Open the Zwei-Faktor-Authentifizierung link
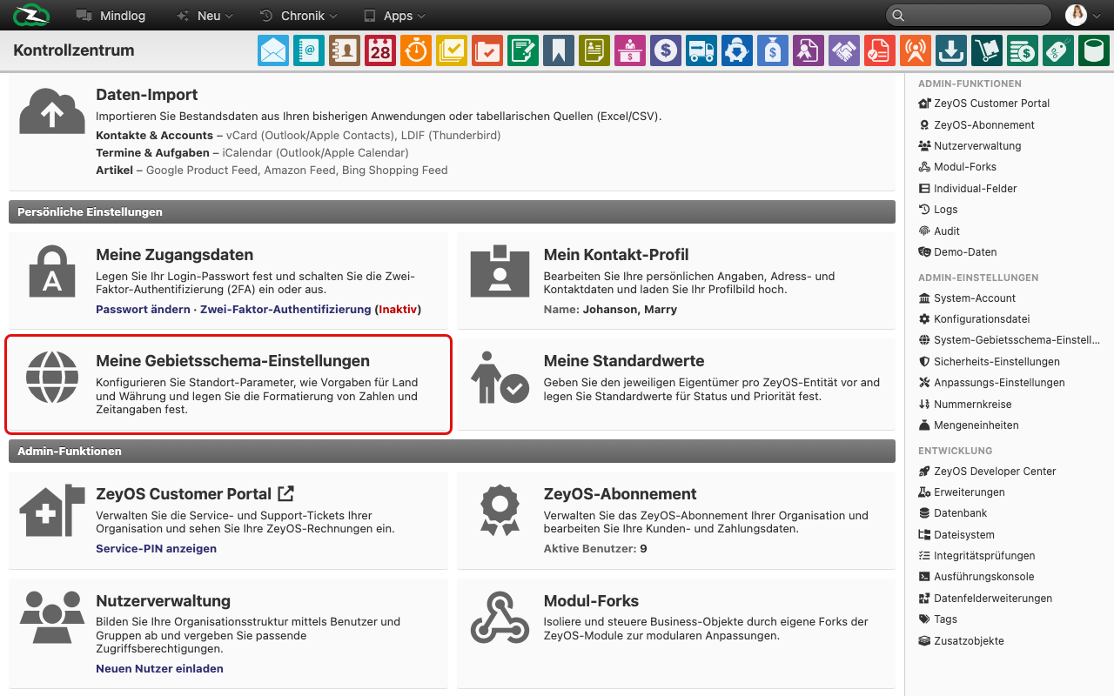 tap(285, 309)
